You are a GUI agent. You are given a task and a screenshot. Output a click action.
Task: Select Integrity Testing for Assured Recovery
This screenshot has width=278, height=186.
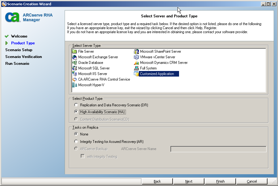point(76,141)
